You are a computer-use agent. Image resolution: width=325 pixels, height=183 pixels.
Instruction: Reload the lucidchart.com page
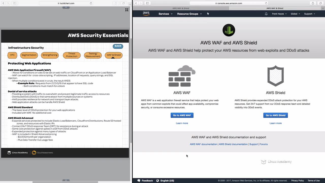coord(91,3)
